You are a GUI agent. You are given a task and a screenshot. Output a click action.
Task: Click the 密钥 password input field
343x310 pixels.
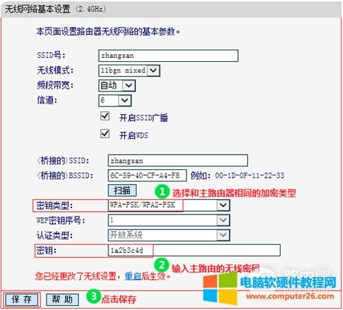pyautogui.click(x=194, y=250)
